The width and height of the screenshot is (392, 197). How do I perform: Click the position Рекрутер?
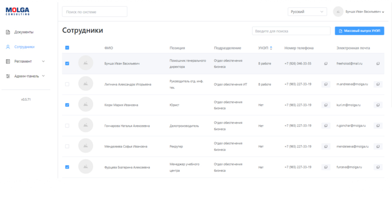tap(176, 146)
